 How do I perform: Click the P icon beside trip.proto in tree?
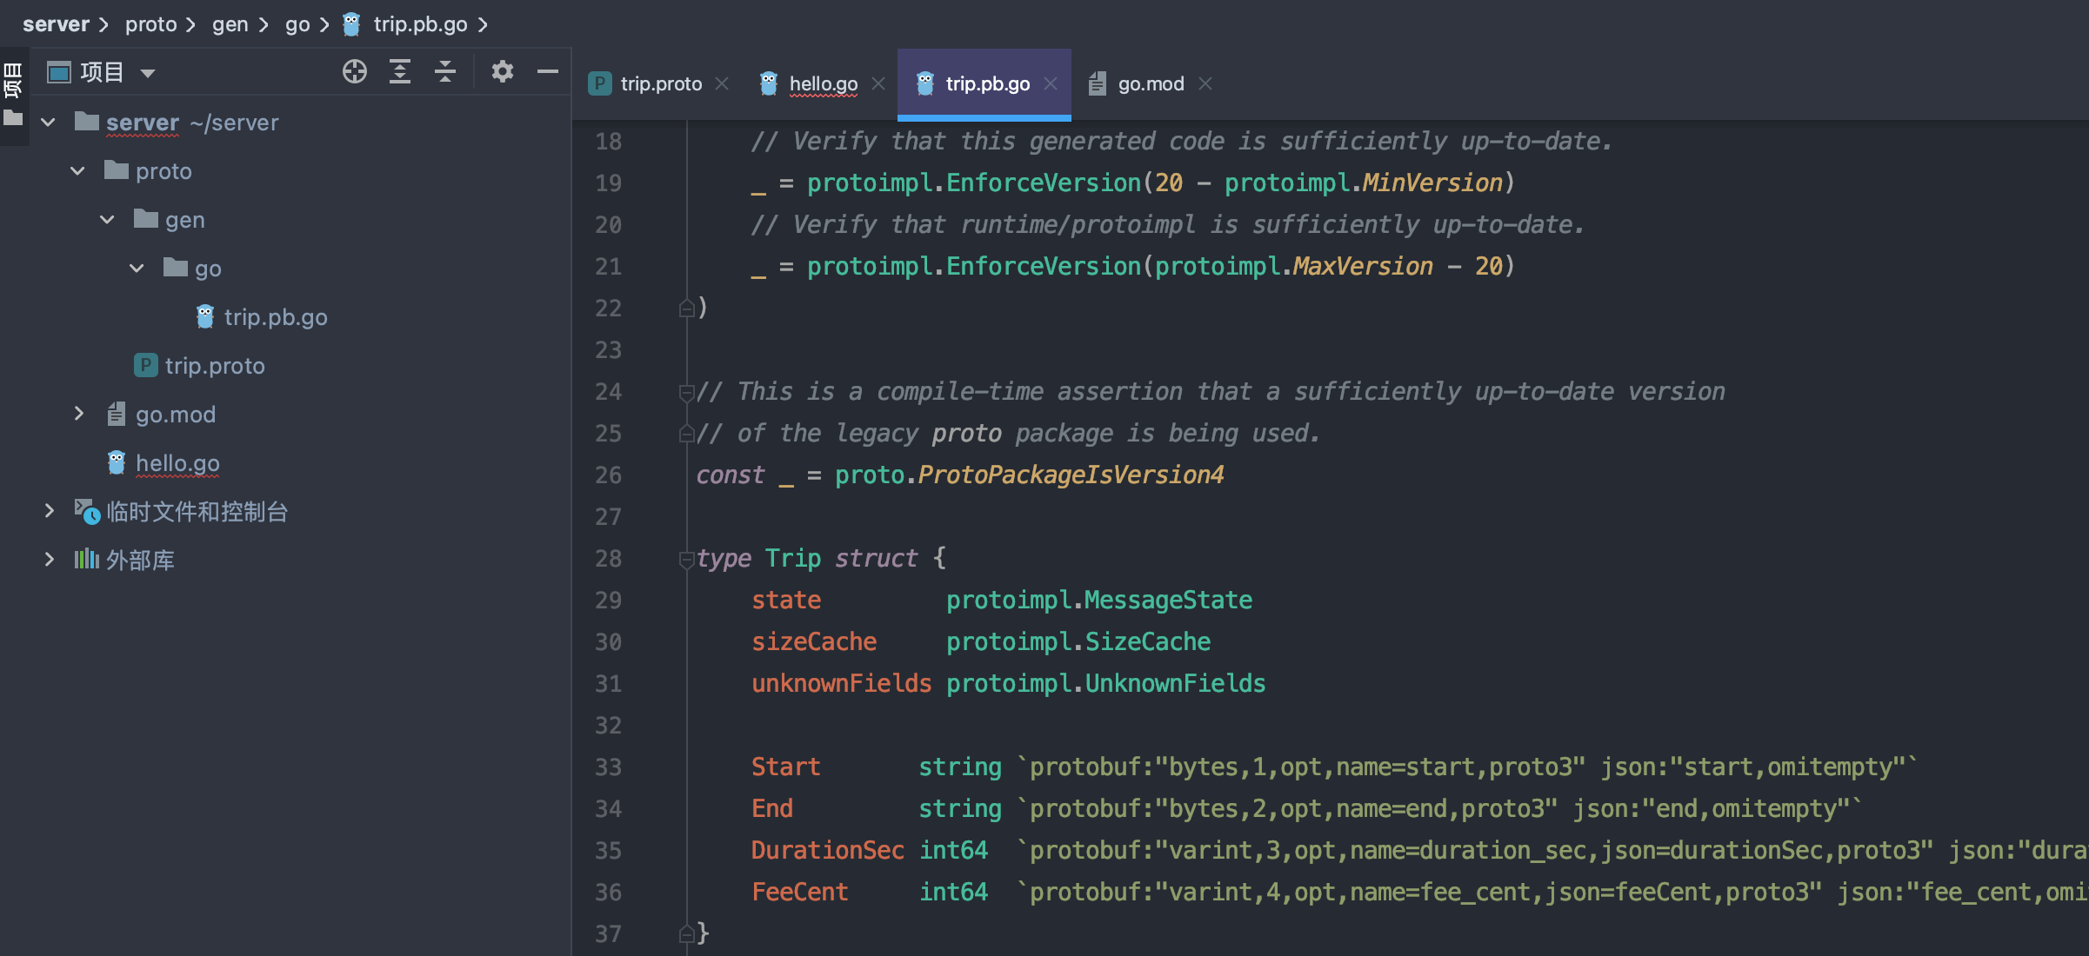[x=145, y=365]
